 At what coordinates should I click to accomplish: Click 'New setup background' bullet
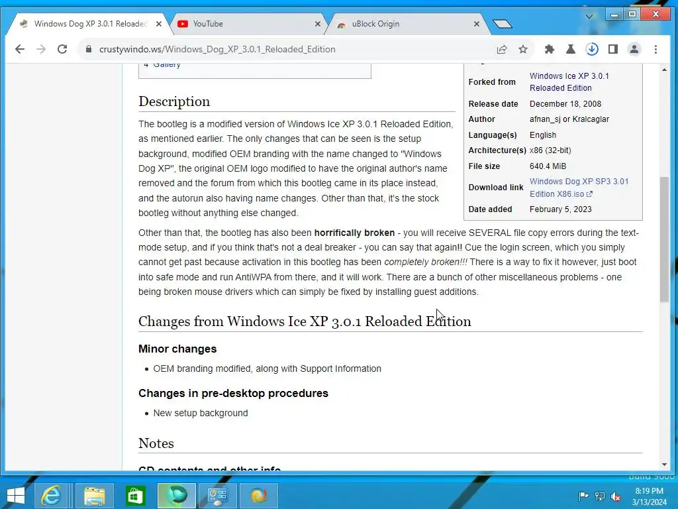(201, 413)
